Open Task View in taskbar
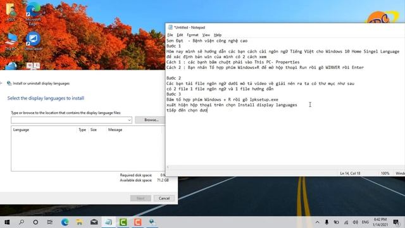 click(x=50, y=222)
